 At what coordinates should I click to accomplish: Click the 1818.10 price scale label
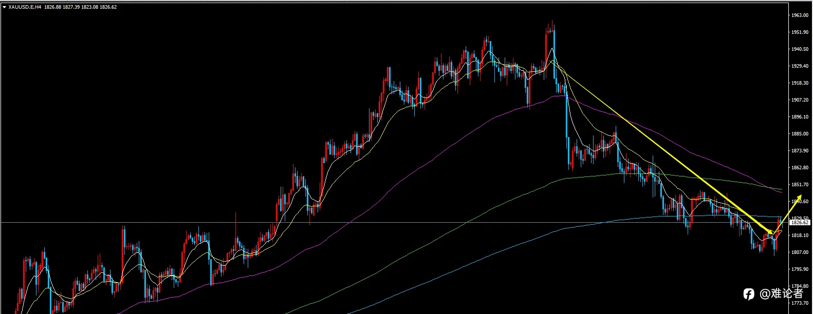point(800,235)
